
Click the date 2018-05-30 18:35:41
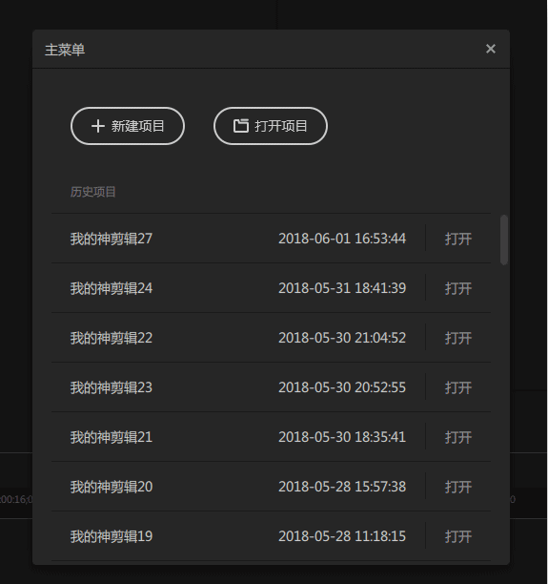pyautogui.click(x=342, y=437)
